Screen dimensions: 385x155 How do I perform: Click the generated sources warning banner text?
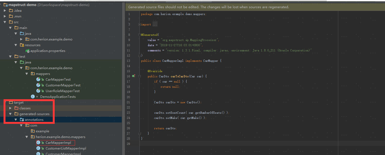click(x=208, y=7)
